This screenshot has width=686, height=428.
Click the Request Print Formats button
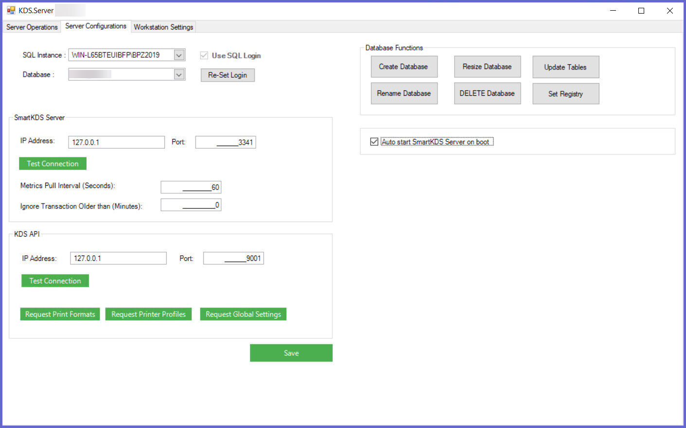pos(60,314)
